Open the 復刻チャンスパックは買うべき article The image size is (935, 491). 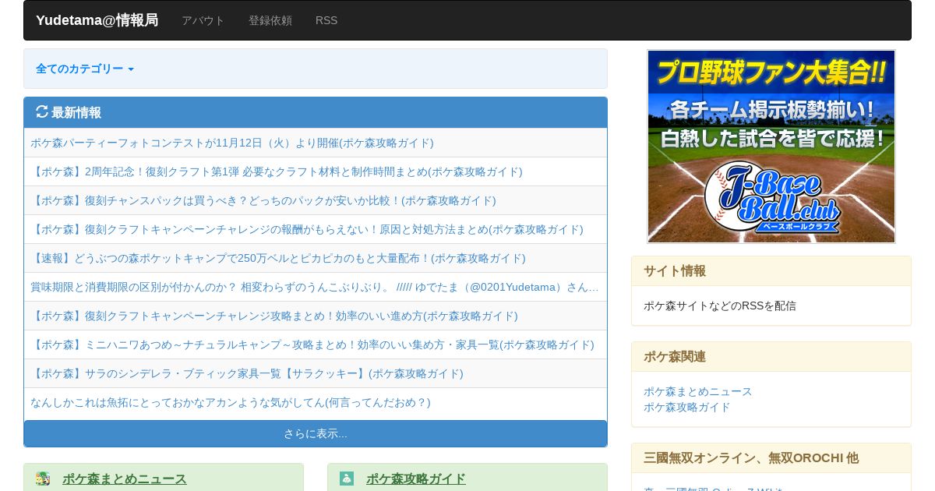point(263,200)
